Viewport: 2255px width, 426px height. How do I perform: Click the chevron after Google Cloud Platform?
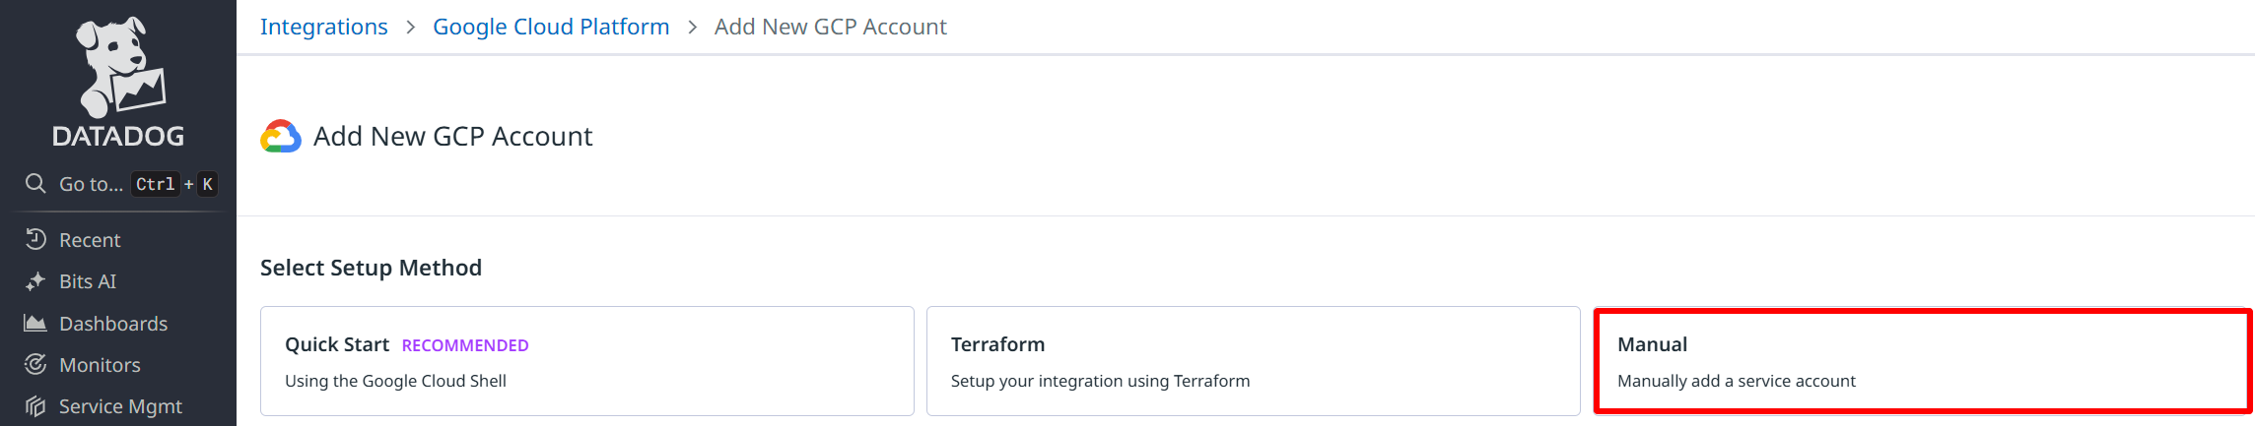pos(692,28)
